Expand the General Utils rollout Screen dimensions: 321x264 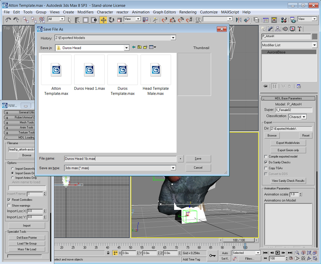19,112
